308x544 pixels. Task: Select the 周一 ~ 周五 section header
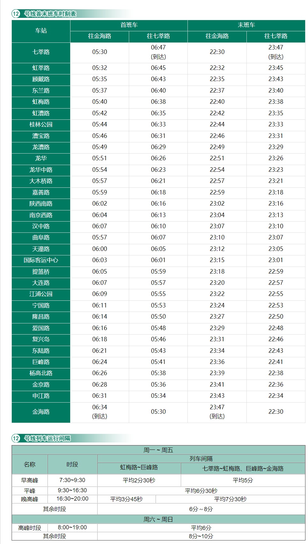coord(158,450)
